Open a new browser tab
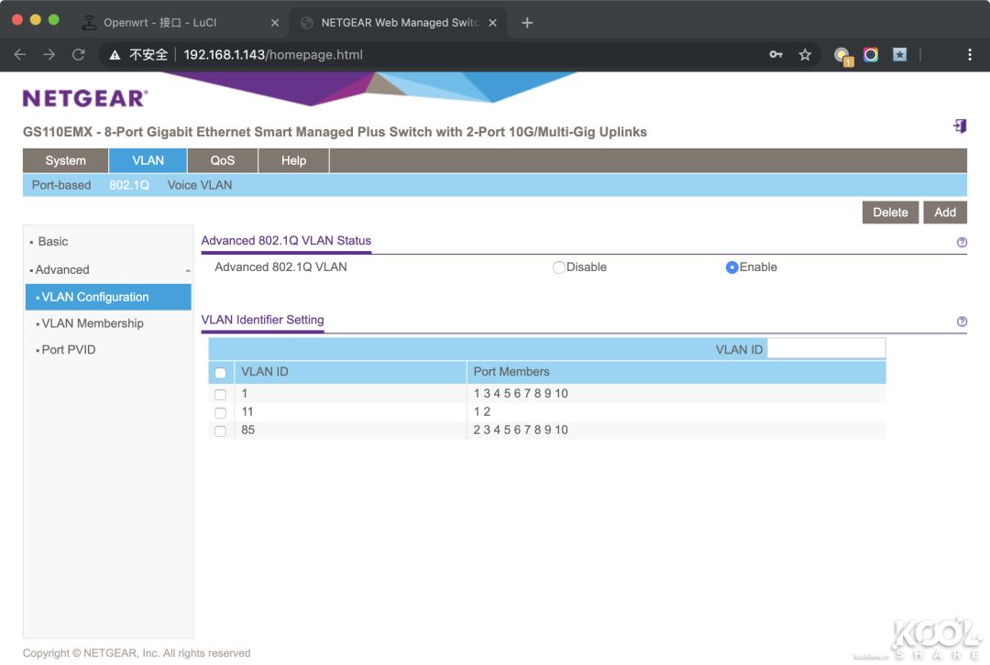 pos(527,23)
